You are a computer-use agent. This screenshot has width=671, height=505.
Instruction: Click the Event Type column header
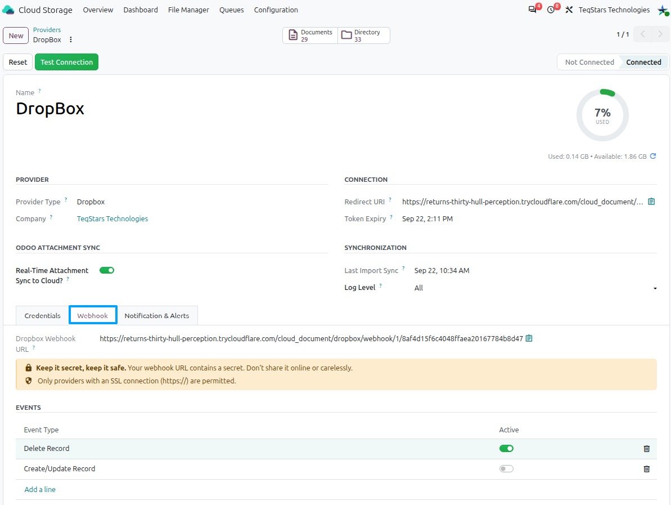coord(41,430)
